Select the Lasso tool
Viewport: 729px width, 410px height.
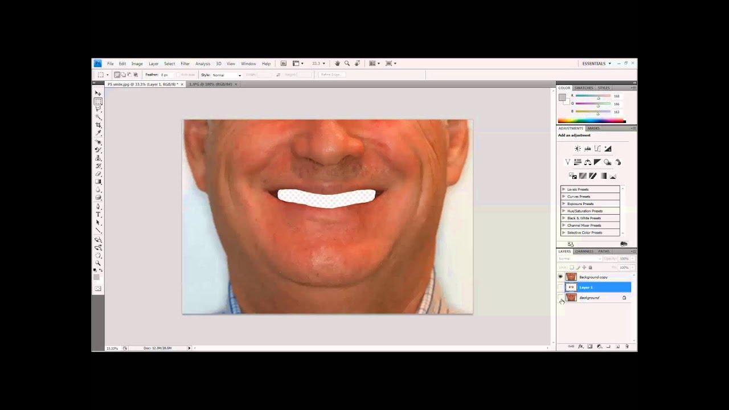coord(98,109)
